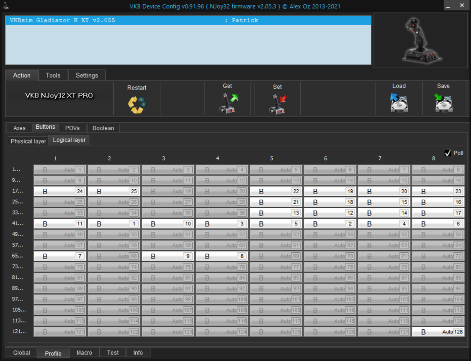Select the Auto 86 button cell
471x361 pixels.
(x=330, y=278)
